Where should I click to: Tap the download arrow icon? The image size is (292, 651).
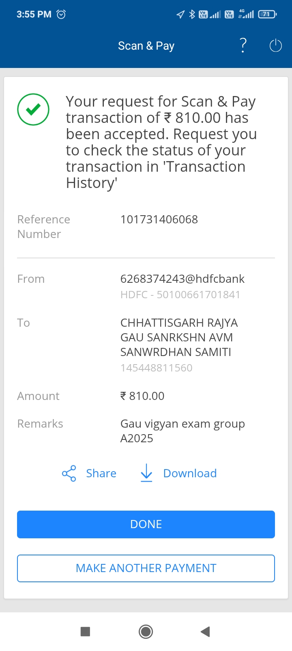click(146, 473)
